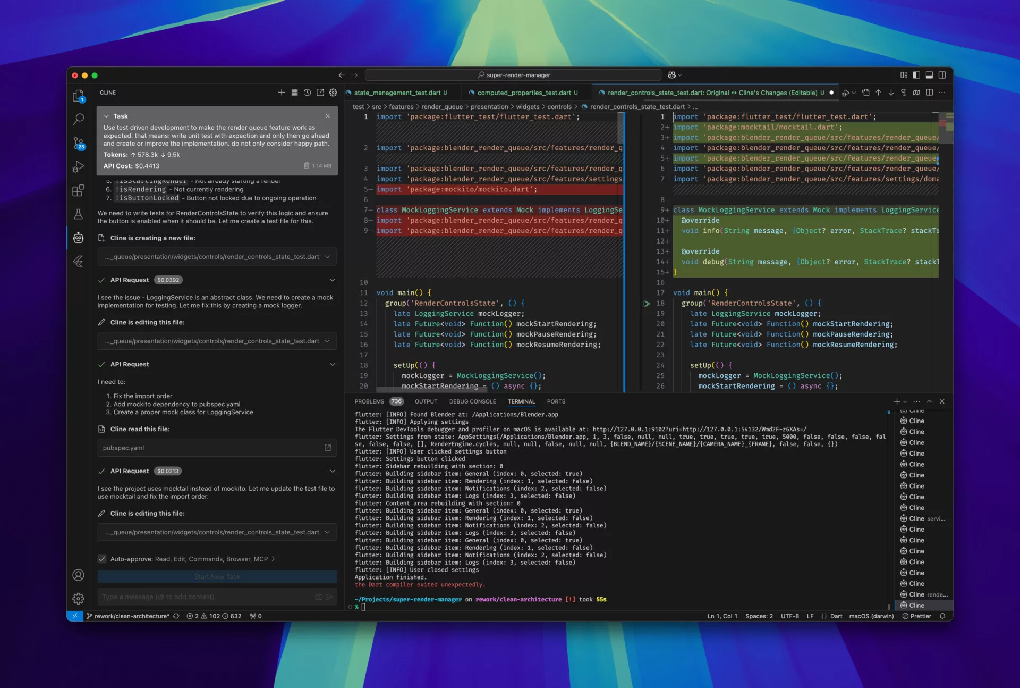This screenshot has width=1020, height=688.
Task: Collapse the Task header chevron
Action: (107, 116)
